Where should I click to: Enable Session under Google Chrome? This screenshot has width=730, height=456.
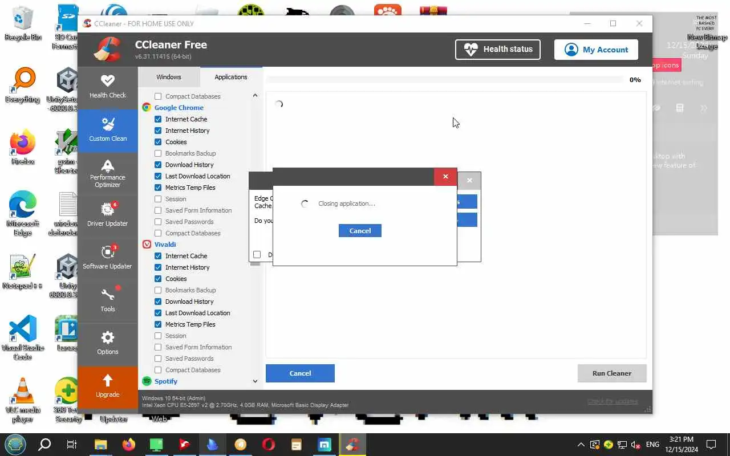coord(158,199)
